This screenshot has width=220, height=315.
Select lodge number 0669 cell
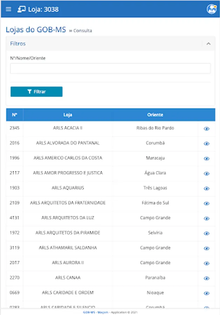(15, 293)
